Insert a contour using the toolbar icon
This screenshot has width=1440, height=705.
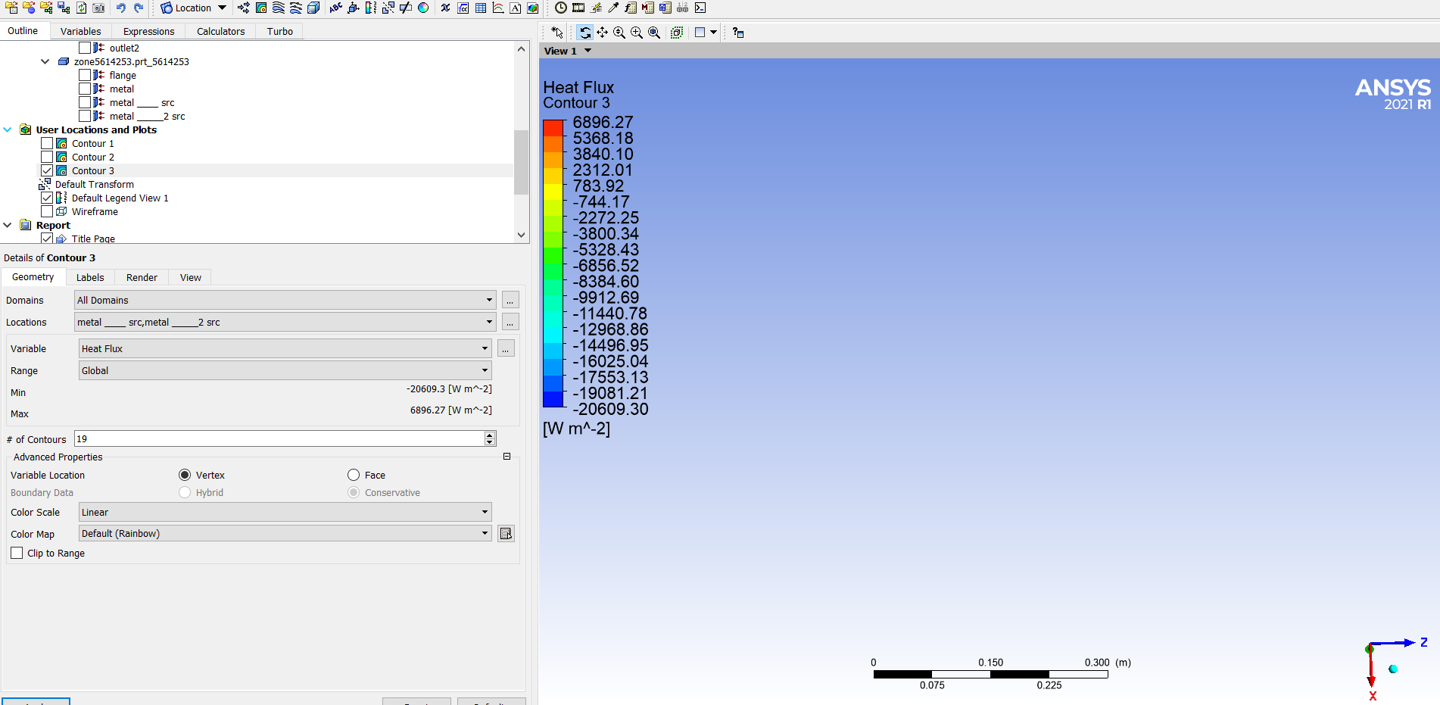tap(261, 8)
